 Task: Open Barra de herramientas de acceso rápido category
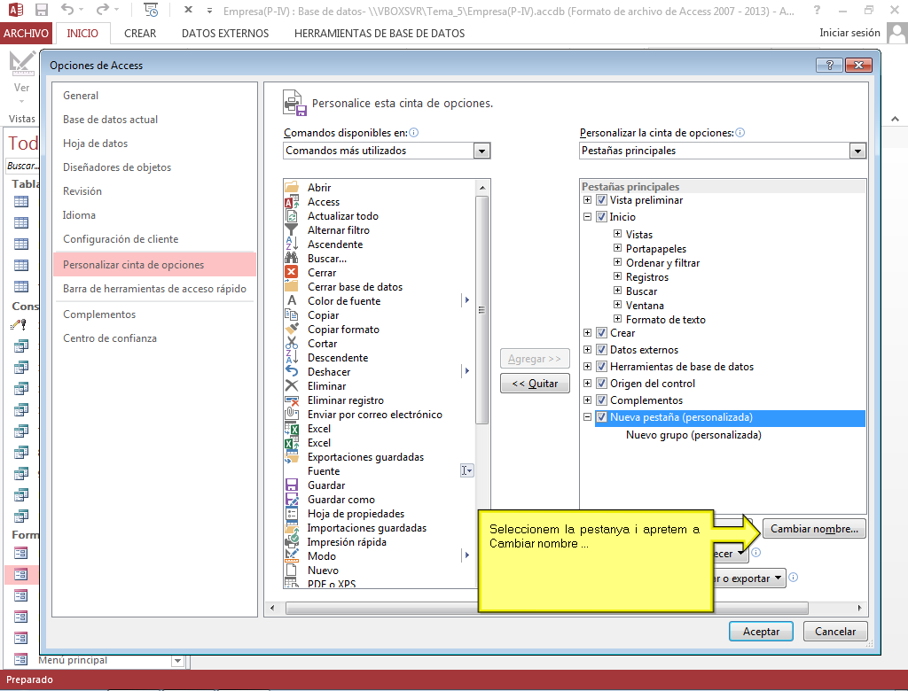[x=154, y=289]
